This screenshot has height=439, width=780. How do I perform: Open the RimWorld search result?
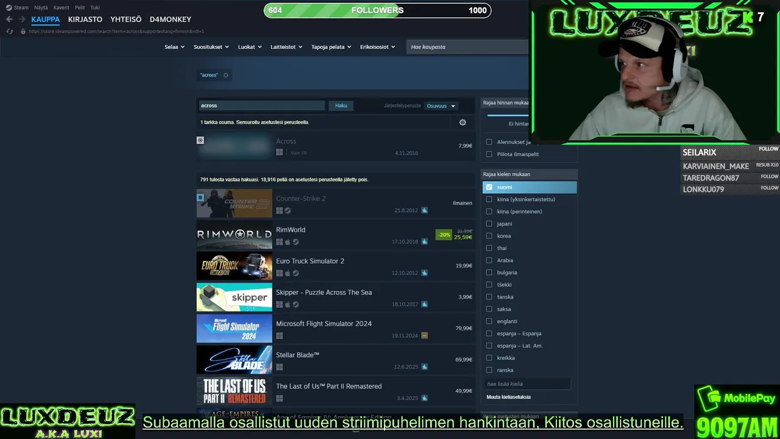click(x=335, y=235)
